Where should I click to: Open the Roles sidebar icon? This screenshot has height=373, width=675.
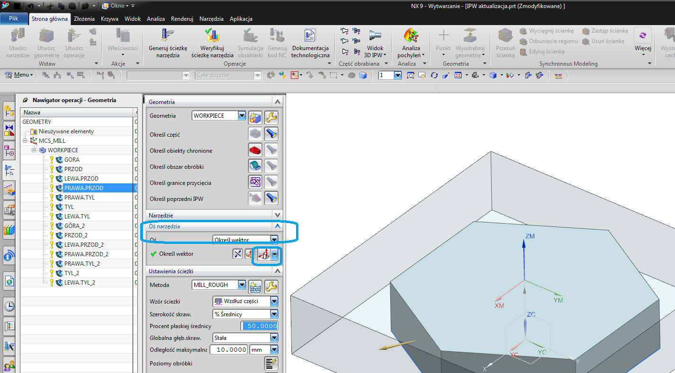(x=9, y=365)
